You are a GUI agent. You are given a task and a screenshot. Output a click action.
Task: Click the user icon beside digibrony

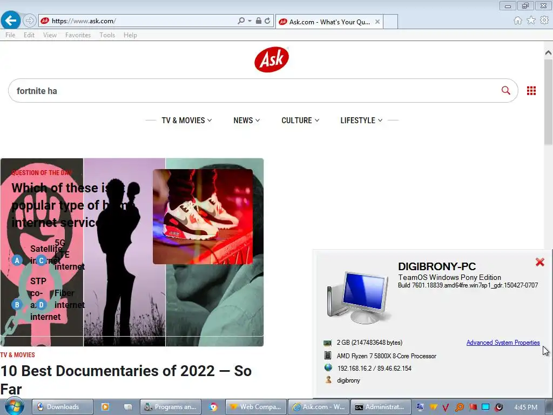(328, 380)
